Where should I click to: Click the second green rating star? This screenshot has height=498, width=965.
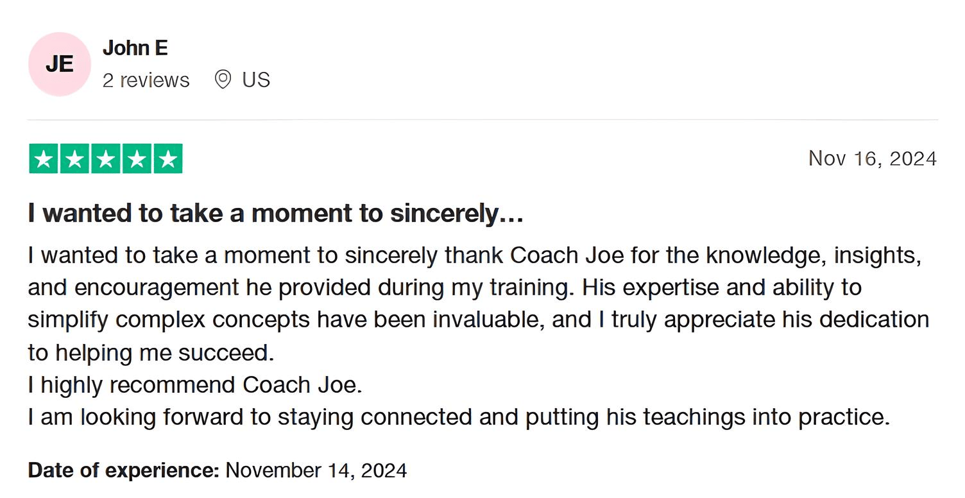pos(74,159)
